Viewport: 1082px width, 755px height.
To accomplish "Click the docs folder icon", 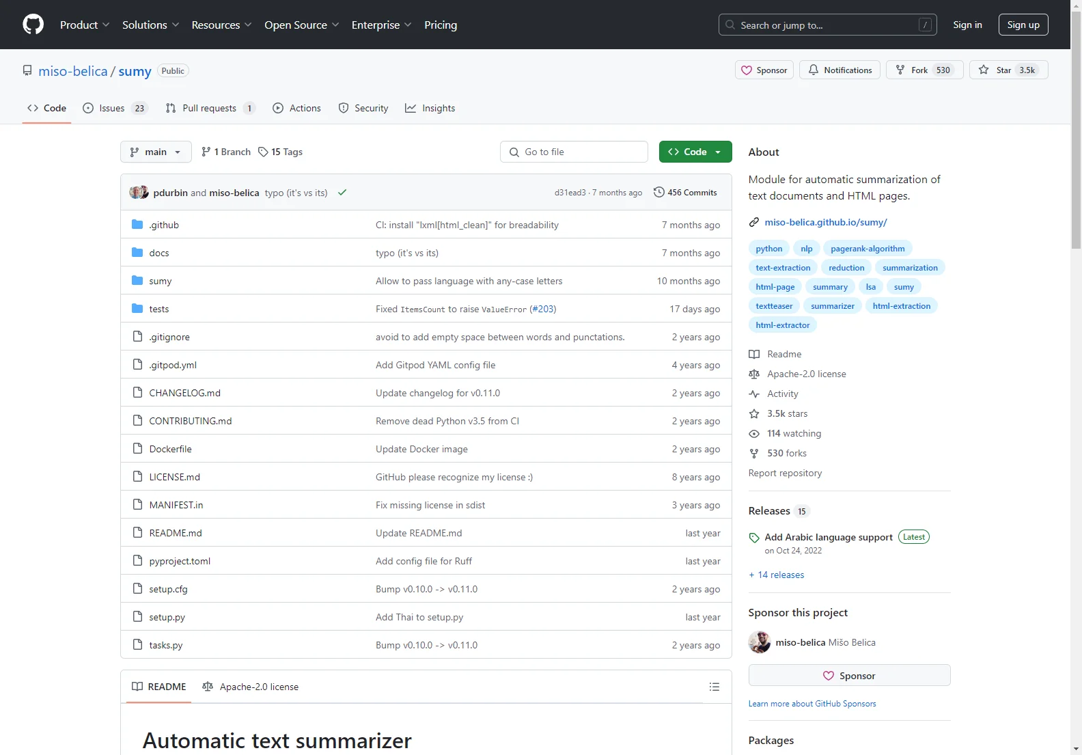I will (x=137, y=253).
